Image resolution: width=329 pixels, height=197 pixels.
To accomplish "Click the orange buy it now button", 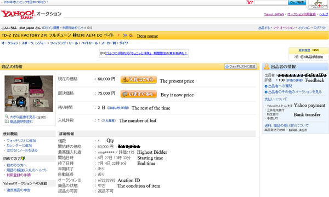I will point(139,94).
